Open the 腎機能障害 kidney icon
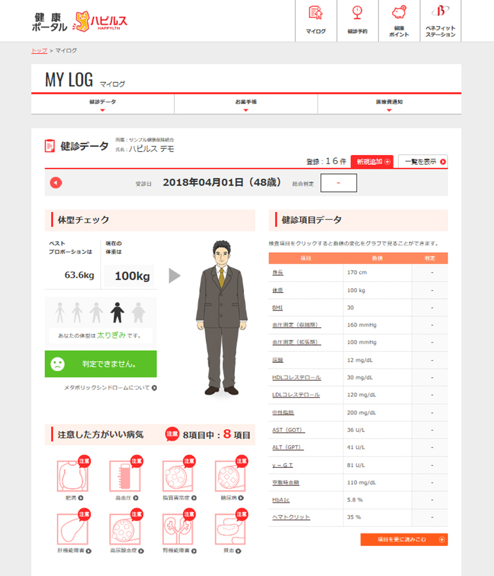 [177, 529]
